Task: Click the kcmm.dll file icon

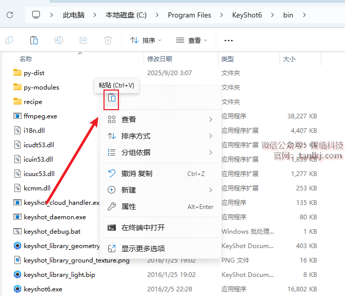Action: 18,188
